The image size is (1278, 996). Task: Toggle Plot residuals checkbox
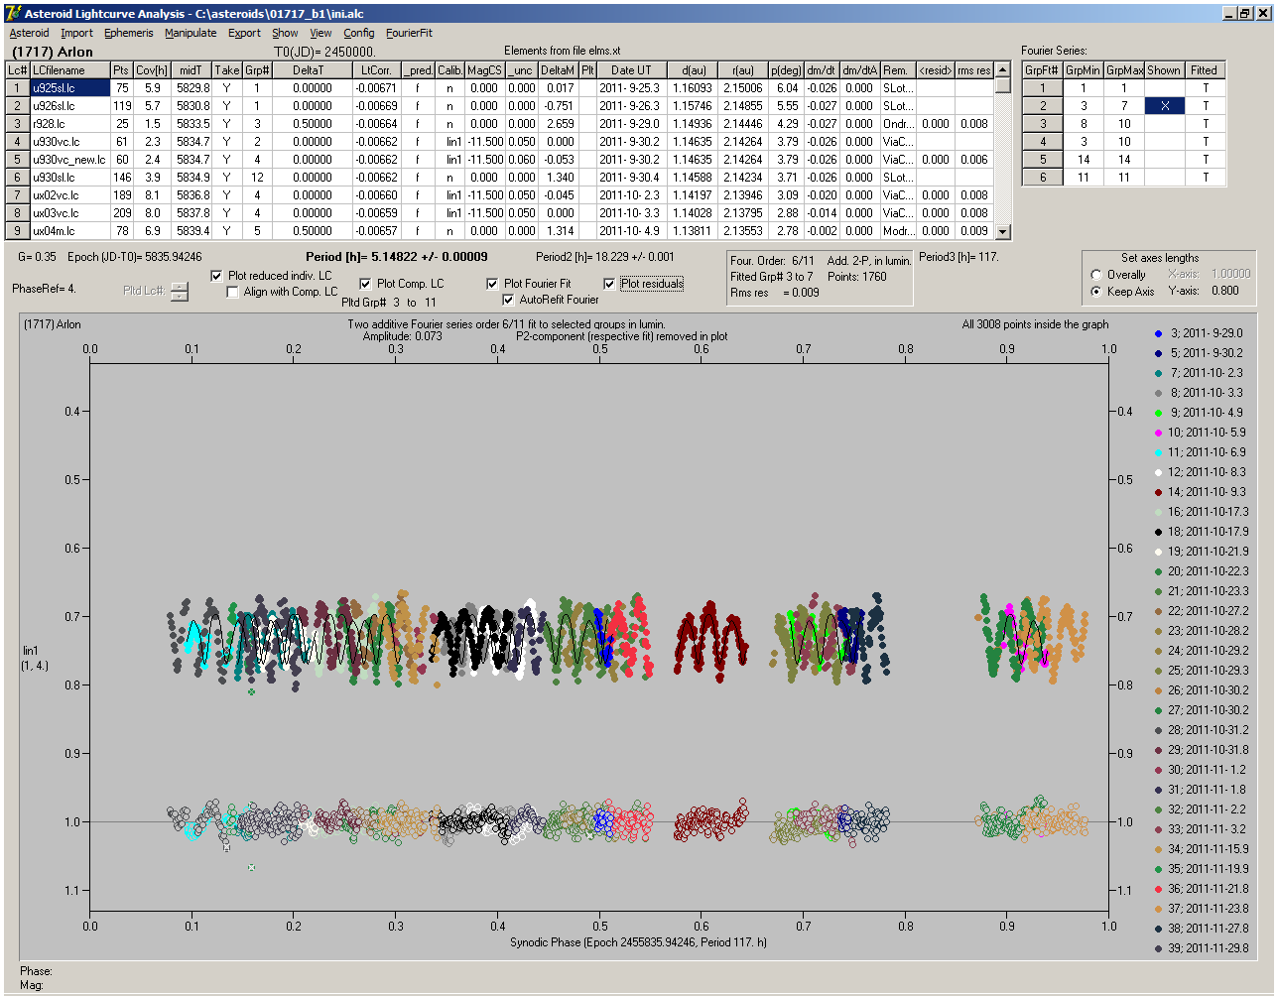[x=609, y=284]
